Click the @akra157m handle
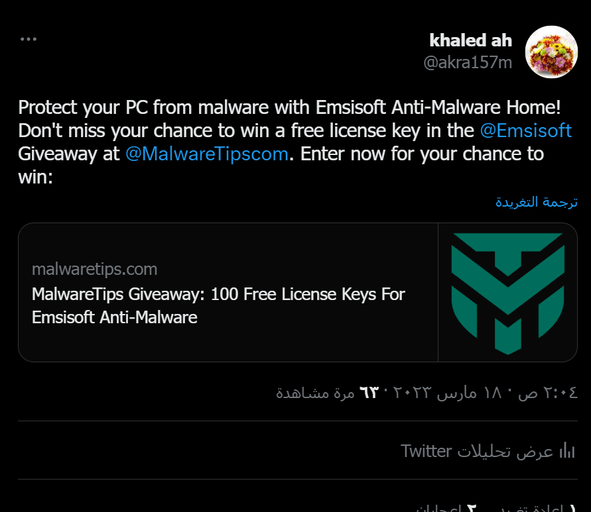The width and height of the screenshot is (591, 512). pyautogui.click(x=468, y=62)
